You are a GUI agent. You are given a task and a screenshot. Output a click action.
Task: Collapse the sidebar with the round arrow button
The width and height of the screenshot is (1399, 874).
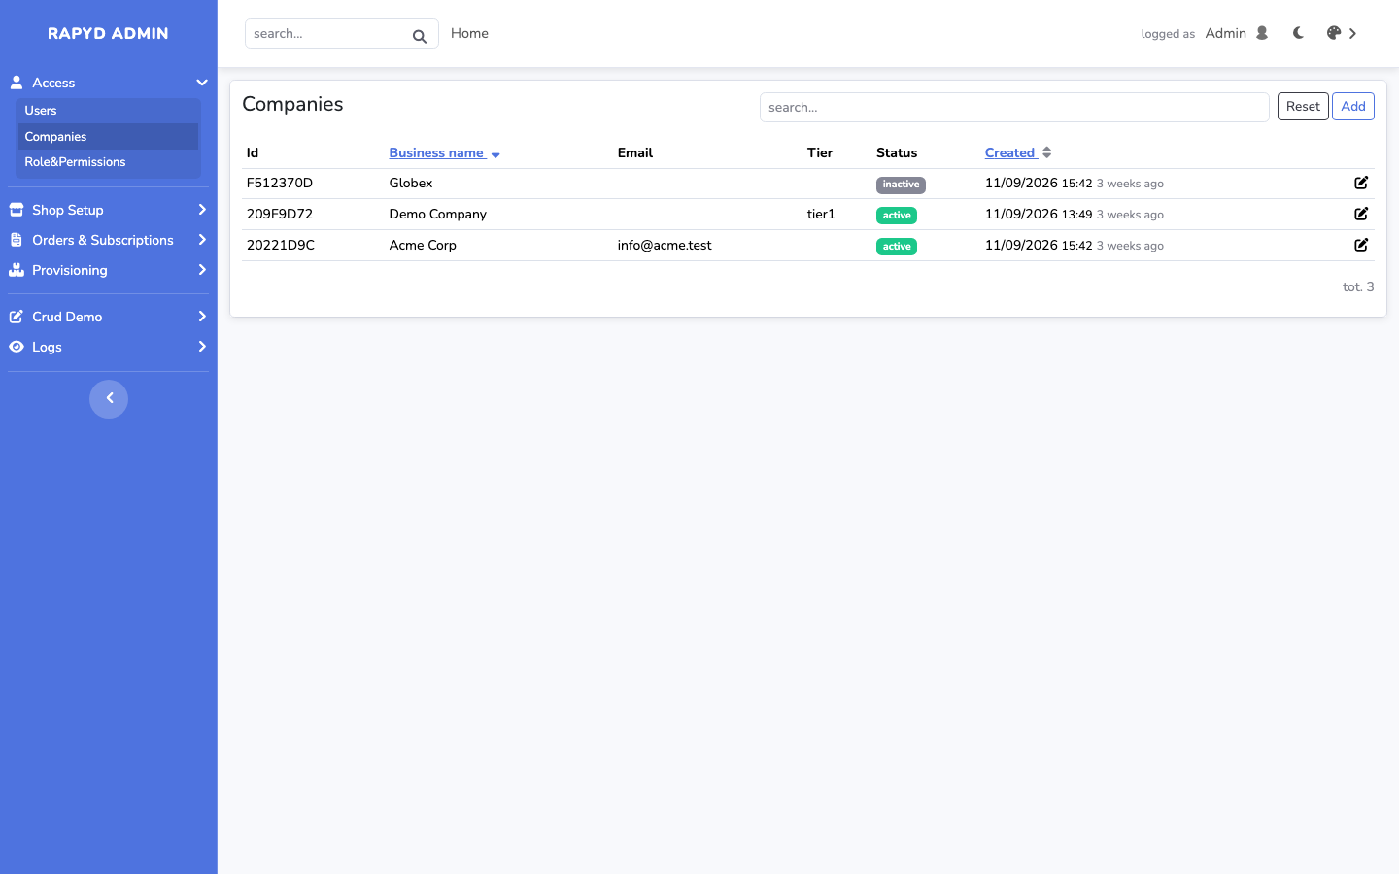pyautogui.click(x=109, y=399)
